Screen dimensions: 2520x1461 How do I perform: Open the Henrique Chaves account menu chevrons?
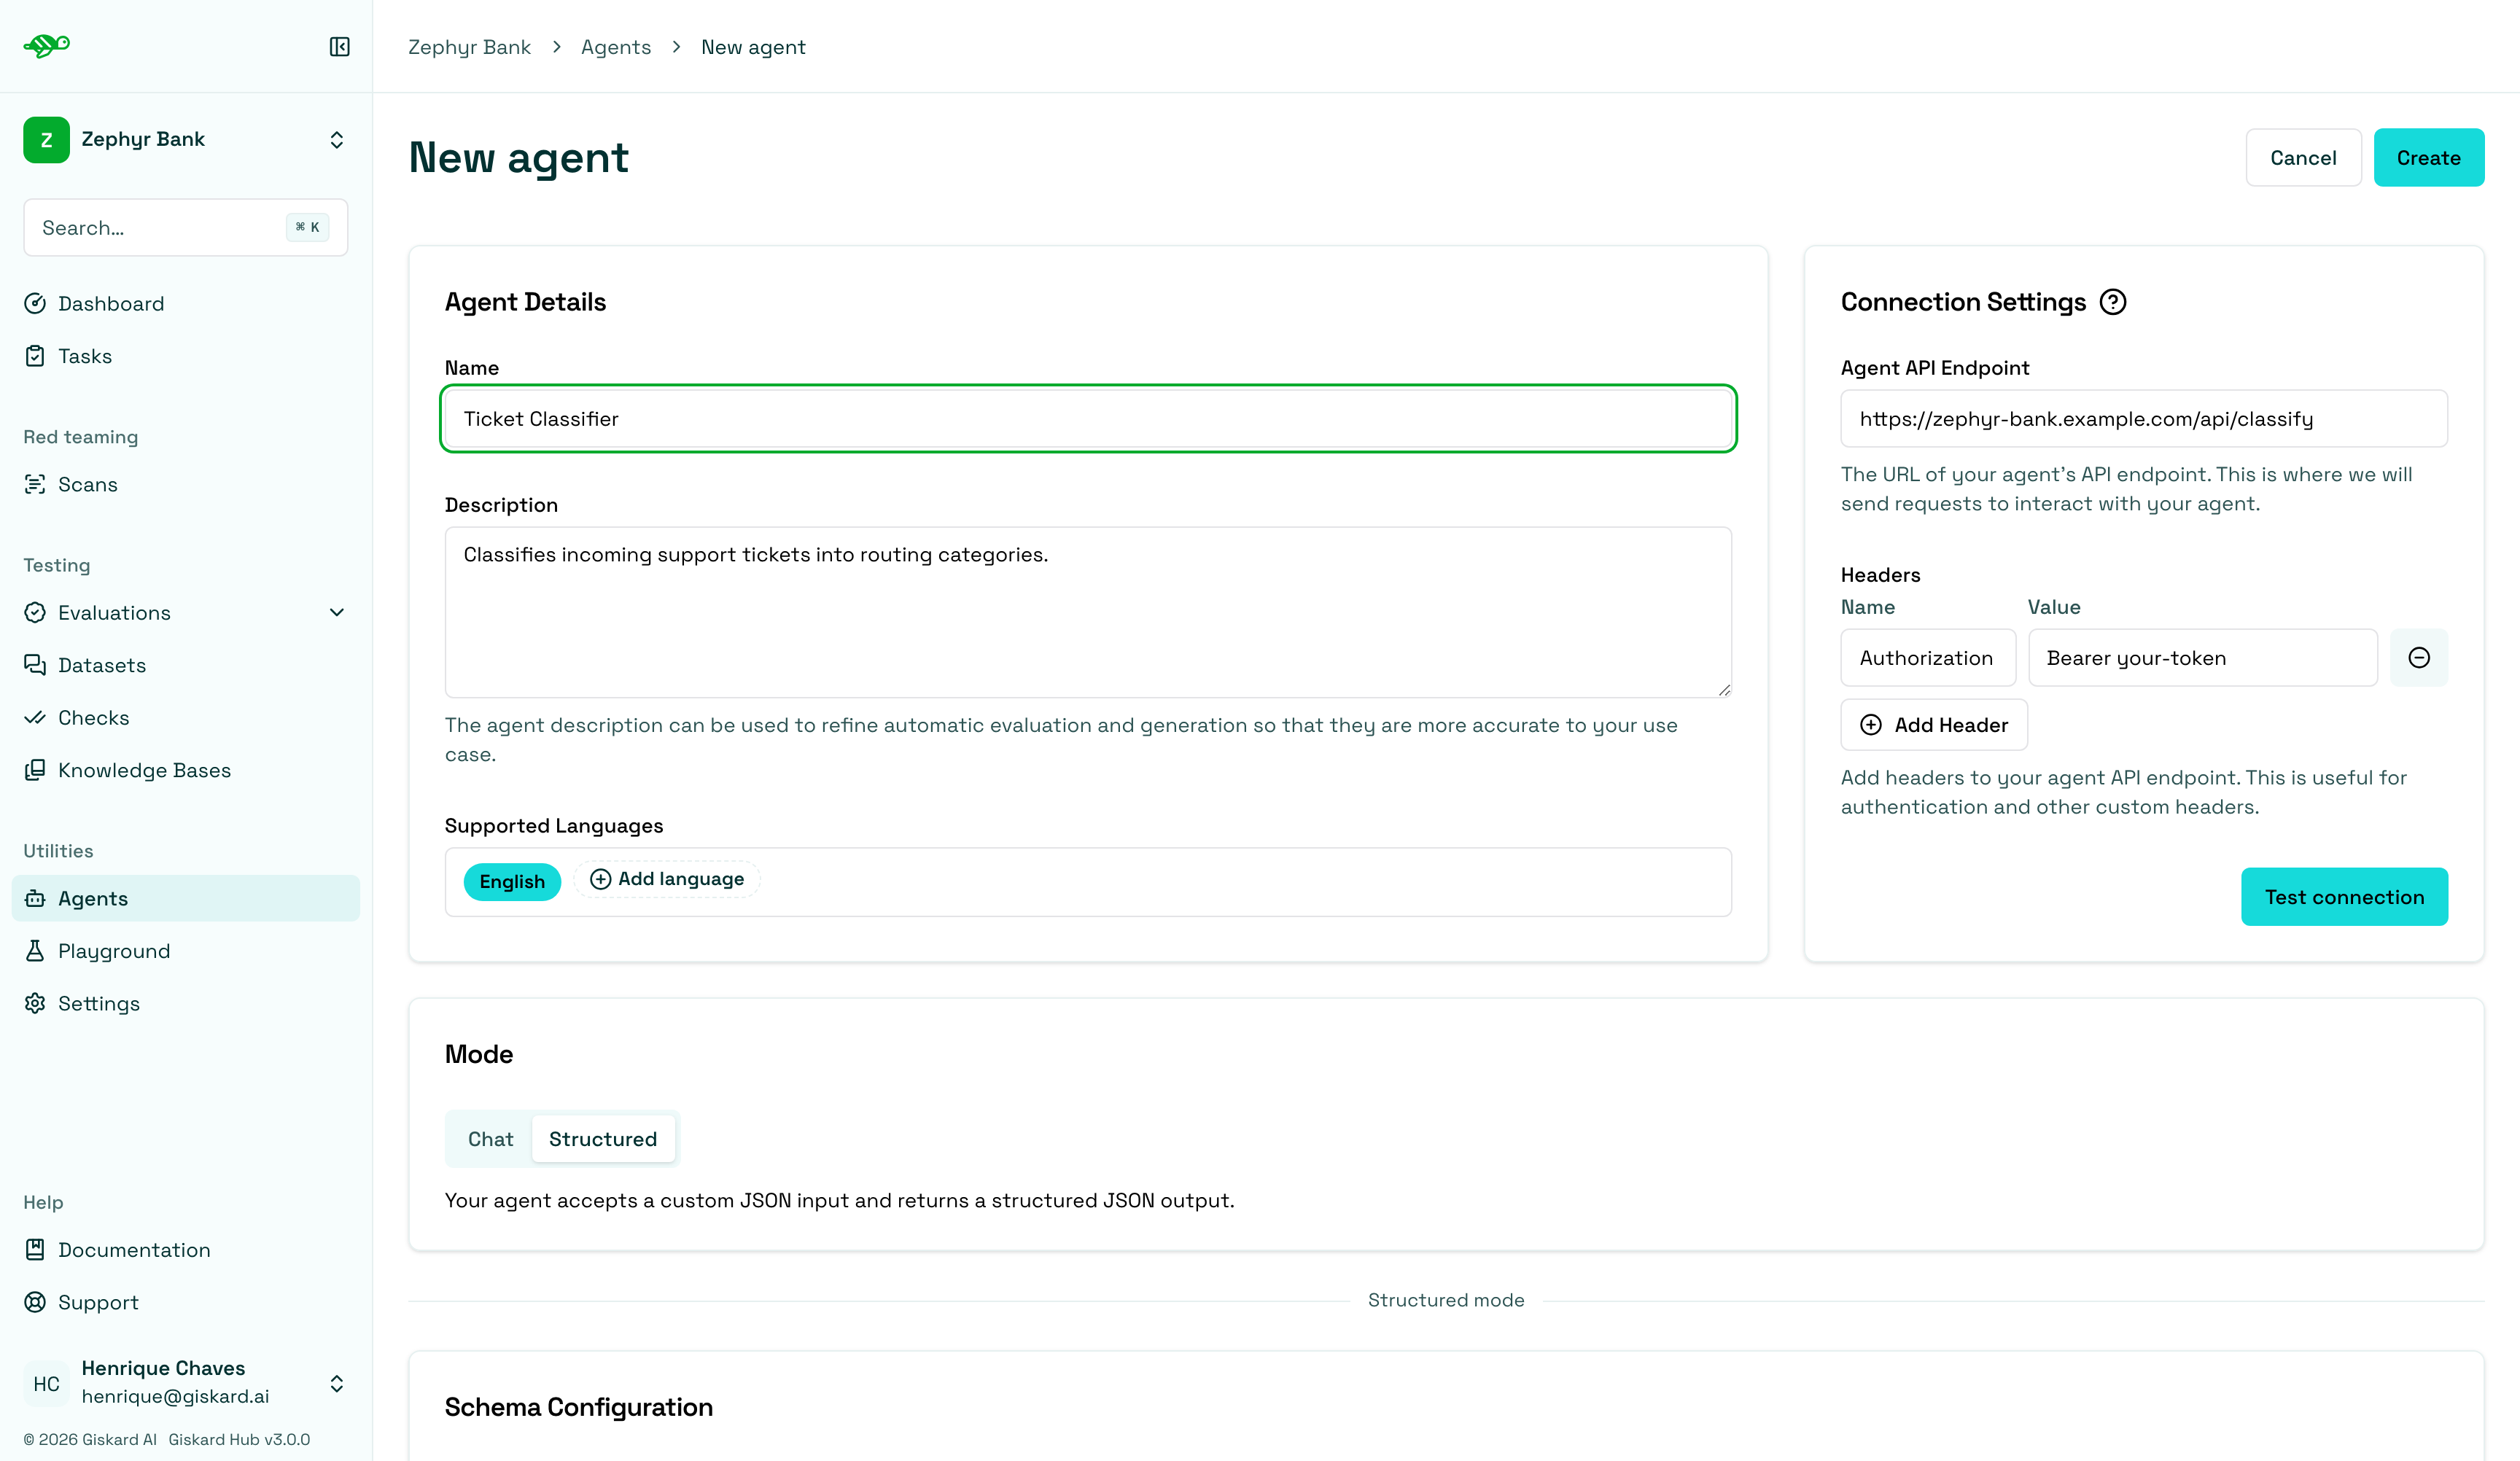337,1384
